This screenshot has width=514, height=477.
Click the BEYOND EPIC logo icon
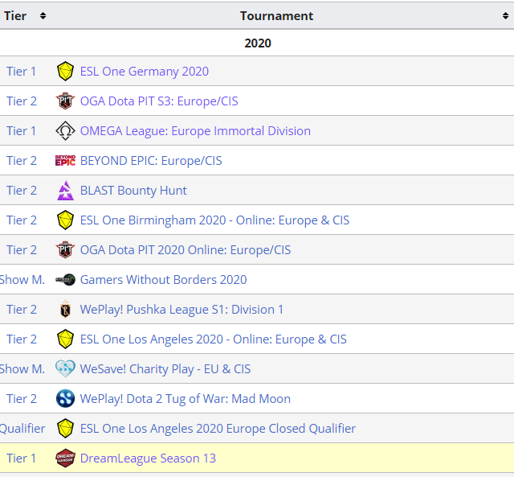pyautogui.click(x=65, y=161)
